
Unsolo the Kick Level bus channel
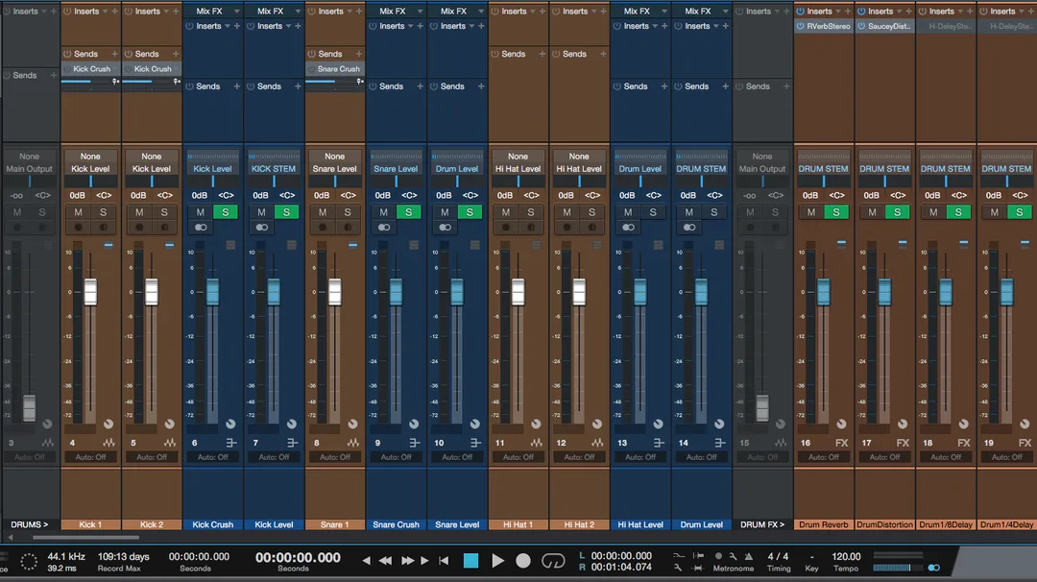(286, 212)
